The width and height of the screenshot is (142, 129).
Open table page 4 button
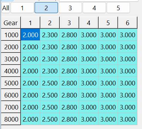pos(94,8)
